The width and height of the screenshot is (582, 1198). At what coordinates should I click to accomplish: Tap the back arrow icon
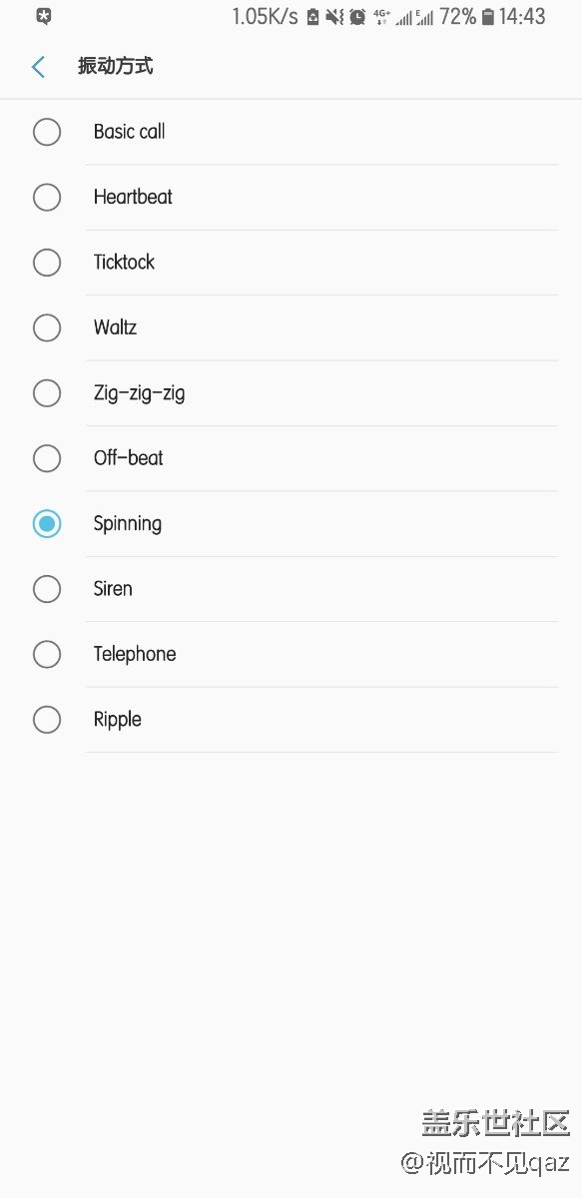(38, 67)
